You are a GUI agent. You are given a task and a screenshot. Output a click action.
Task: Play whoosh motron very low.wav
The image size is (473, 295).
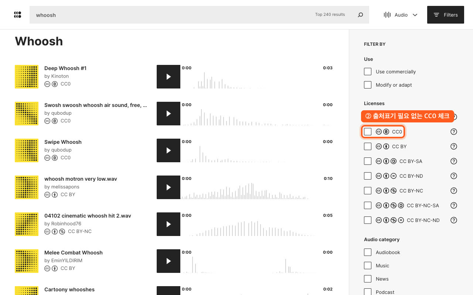click(x=169, y=187)
